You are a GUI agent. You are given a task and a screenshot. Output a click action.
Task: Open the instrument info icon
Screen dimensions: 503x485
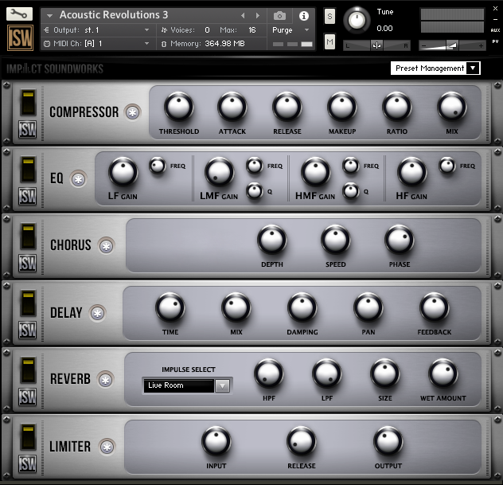point(303,15)
